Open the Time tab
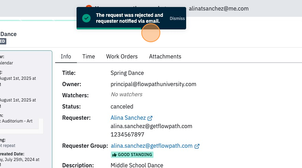The height and width of the screenshot is (168, 302). (x=88, y=56)
